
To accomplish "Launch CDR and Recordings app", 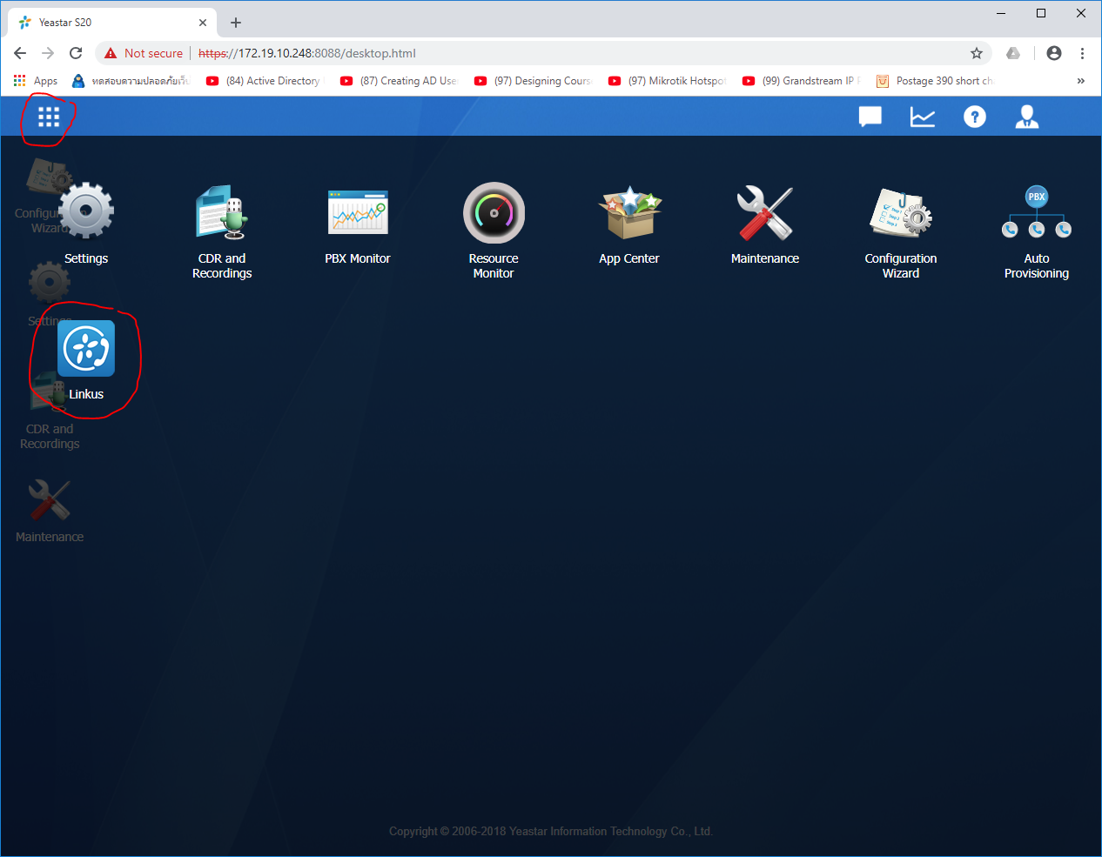I will (x=222, y=211).
